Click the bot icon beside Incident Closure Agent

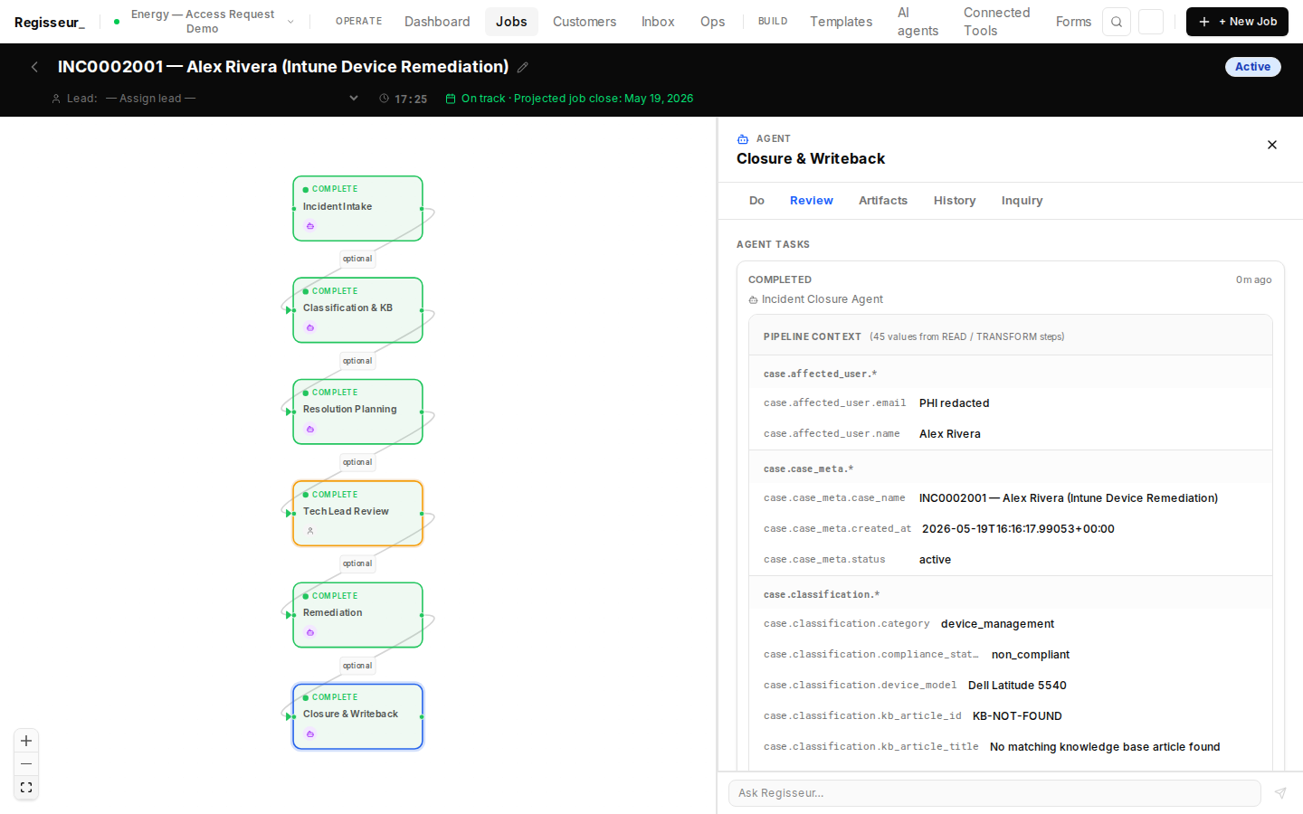point(753,299)
